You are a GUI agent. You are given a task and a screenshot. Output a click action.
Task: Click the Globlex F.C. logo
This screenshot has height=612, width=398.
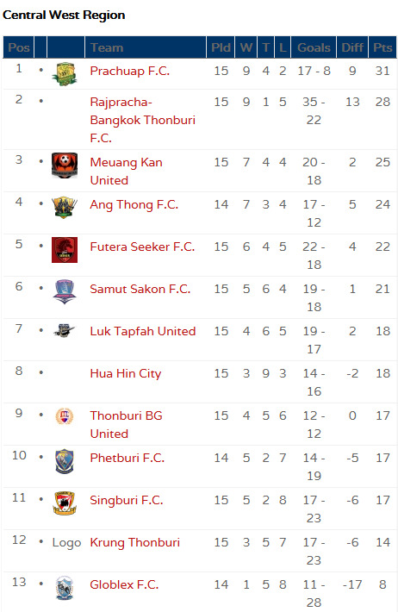coord(65,588)
